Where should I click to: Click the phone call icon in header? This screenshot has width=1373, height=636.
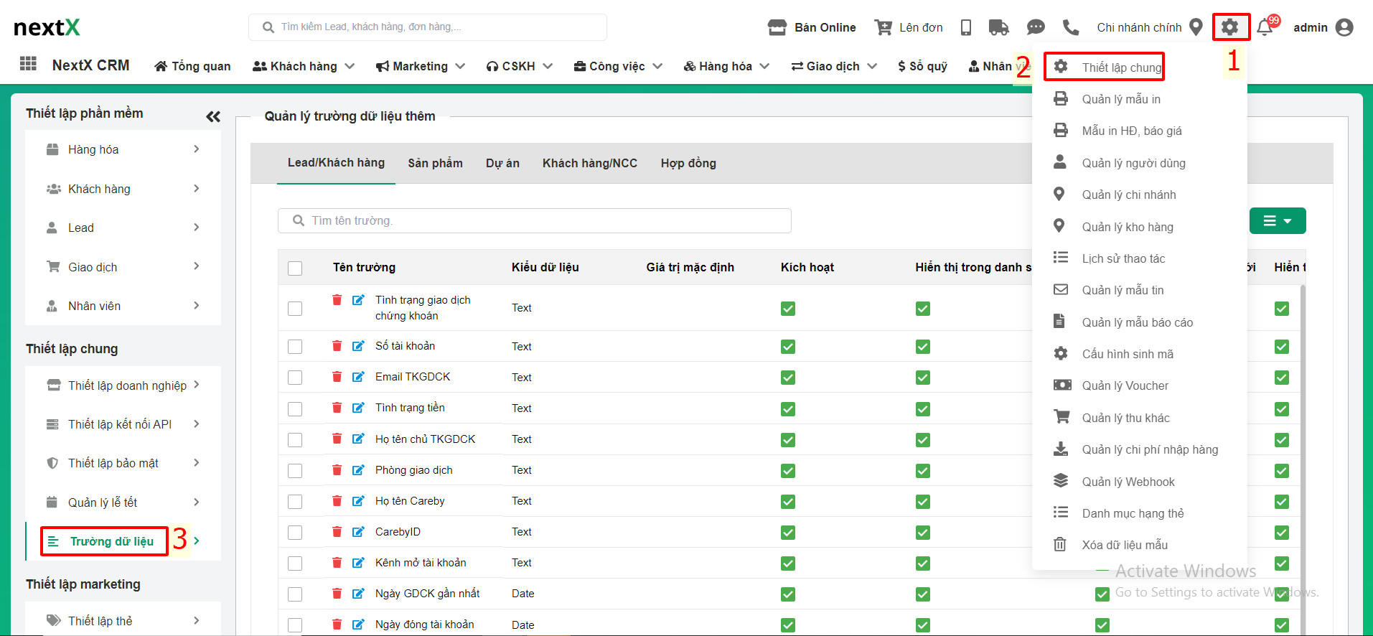coord(1071,27)
